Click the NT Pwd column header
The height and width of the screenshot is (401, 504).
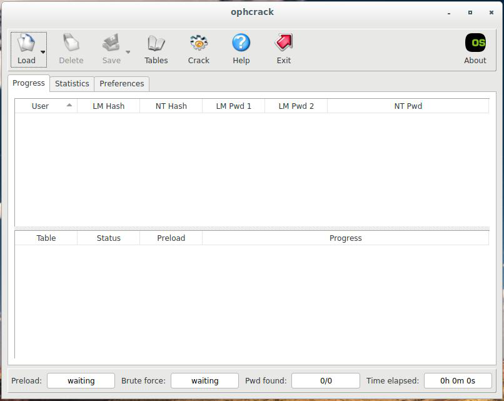pos(408,106)
